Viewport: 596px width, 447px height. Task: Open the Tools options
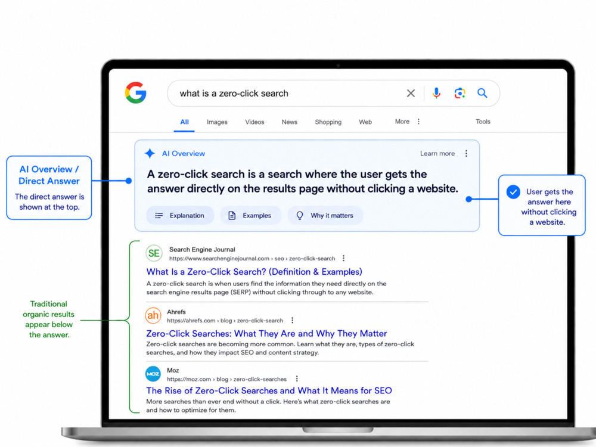click(483, 122)
